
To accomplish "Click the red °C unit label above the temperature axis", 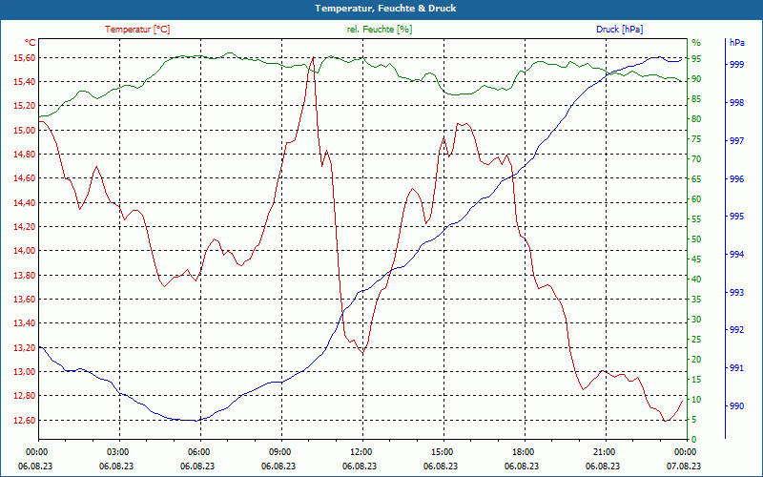I will coord(30,42).
